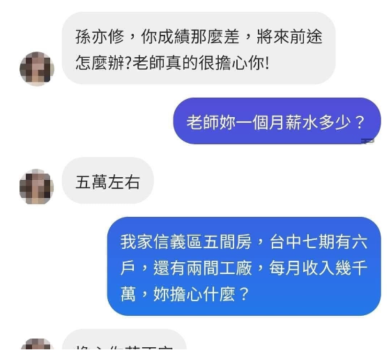391x350 pixels.
Task: Select the grey bubble about 成績那麼差
Action: tap(199, 48)
